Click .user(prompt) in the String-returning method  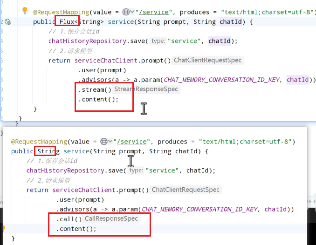tap(80, 200)
